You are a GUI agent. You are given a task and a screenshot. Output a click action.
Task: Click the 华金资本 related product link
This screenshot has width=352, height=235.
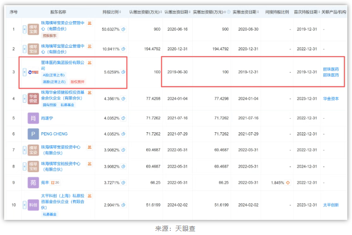(330, 97)
